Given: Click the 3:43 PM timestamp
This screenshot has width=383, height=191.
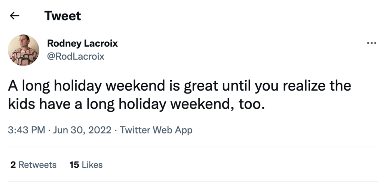Looking at the screenshot, I should click(x=26, y=130).
